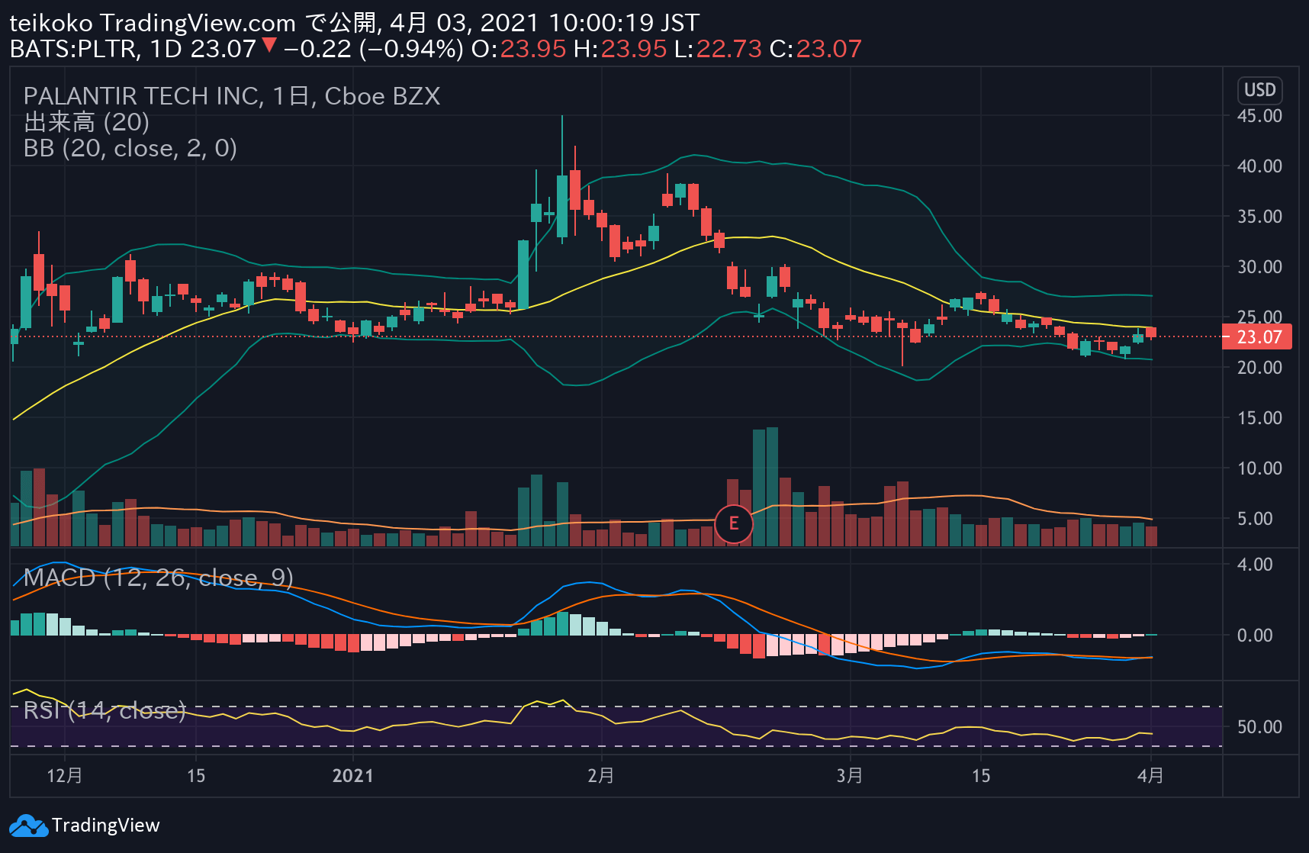Click the red down-arrow change indicator
Viewport: 1309px width, 853px height.
point(269,45)
